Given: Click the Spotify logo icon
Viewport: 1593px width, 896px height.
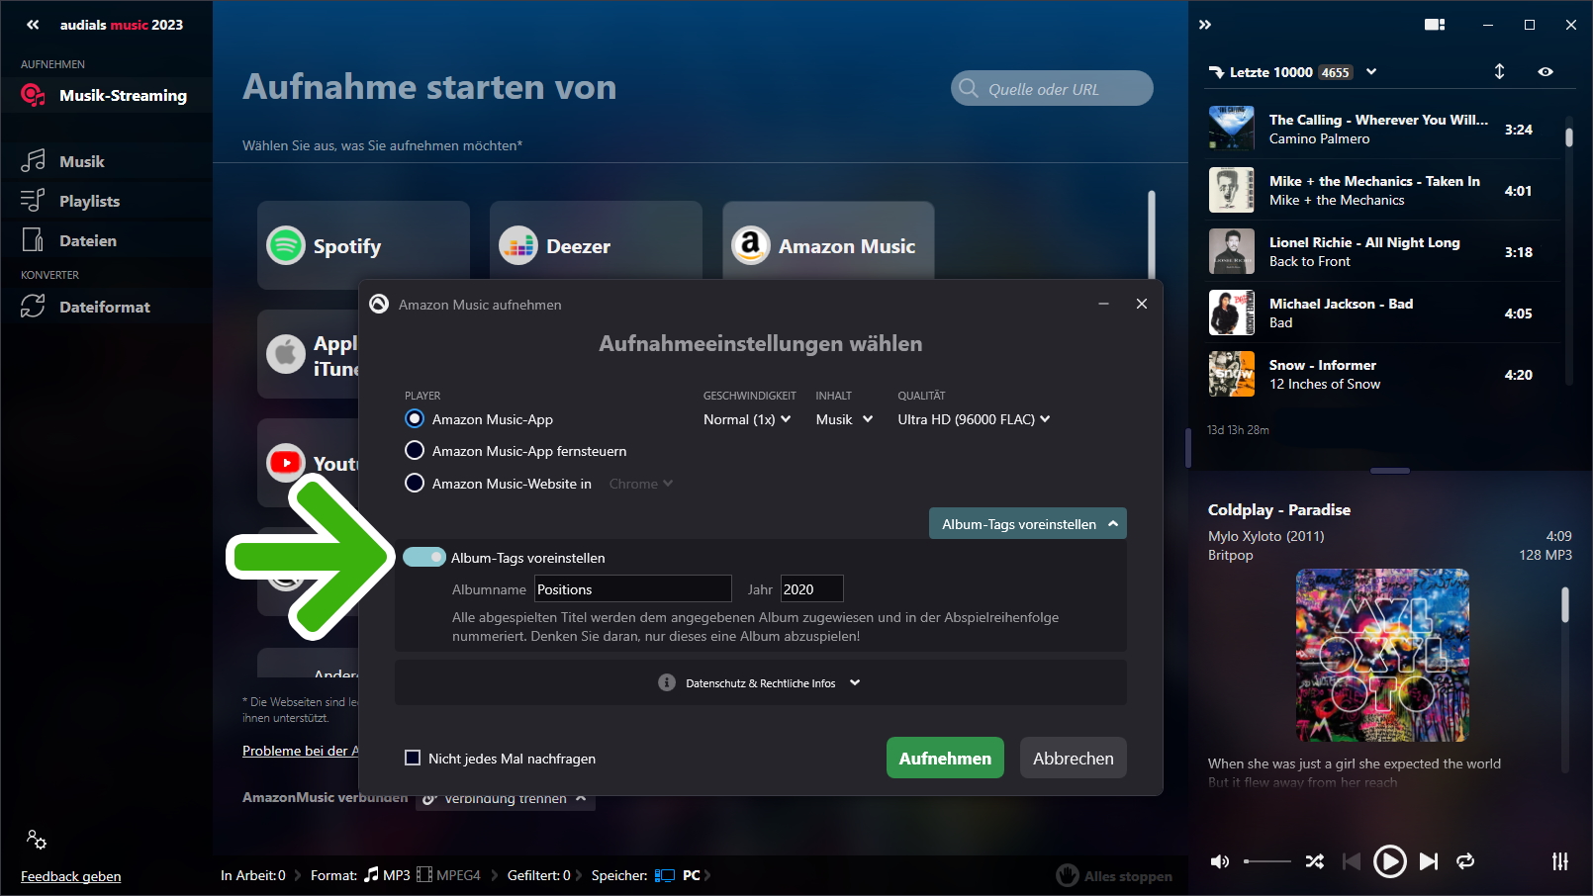Looking at the screenshot, I should [286, 245].
